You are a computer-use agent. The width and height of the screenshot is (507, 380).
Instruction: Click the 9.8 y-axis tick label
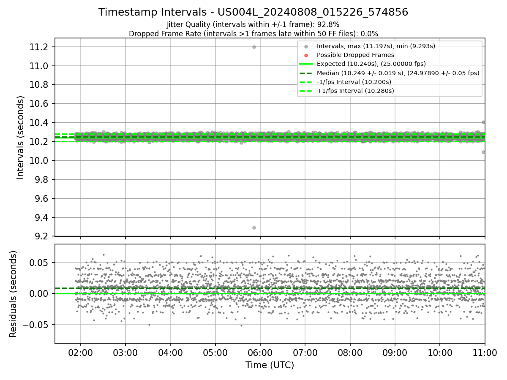click(x=42, y=180)
